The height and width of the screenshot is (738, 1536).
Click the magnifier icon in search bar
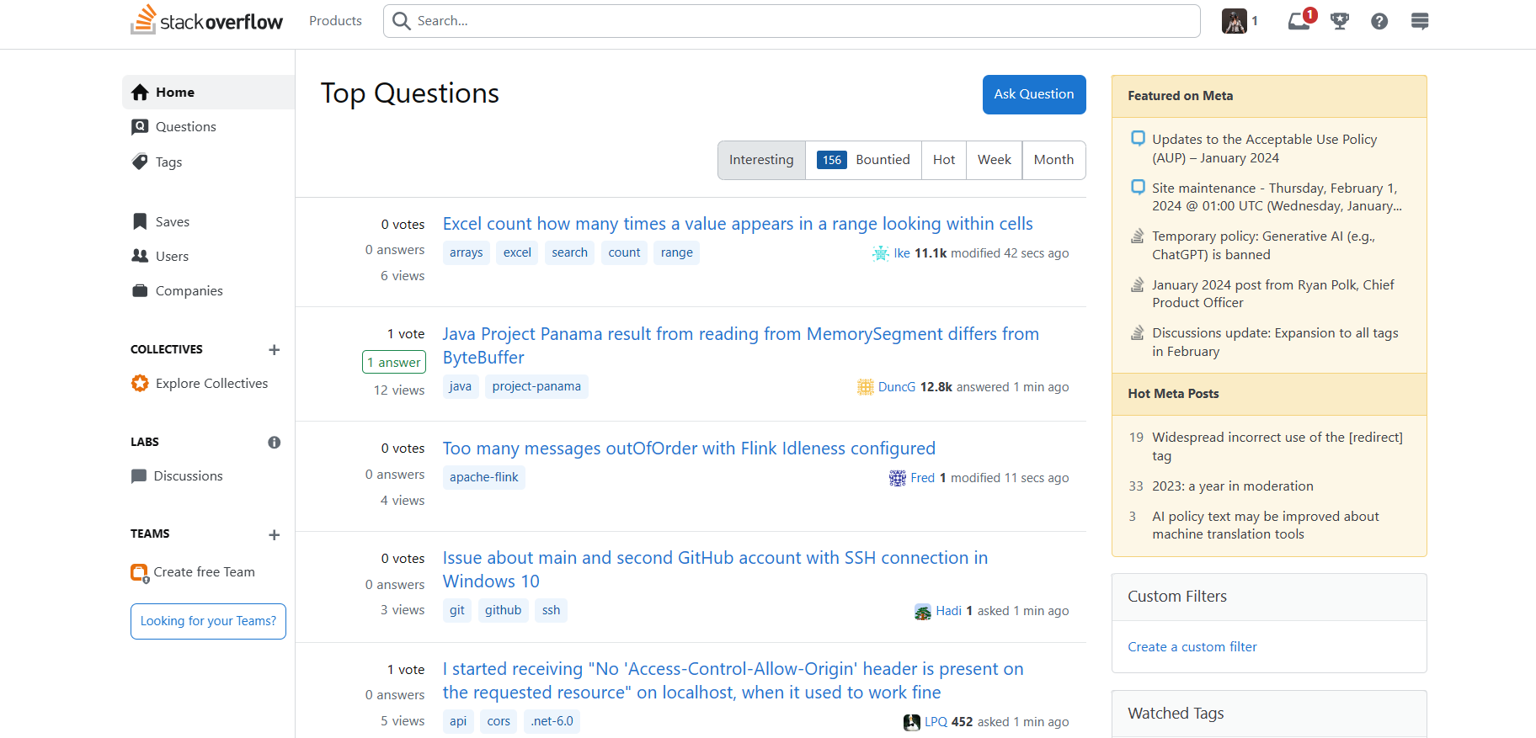[402, 21]
